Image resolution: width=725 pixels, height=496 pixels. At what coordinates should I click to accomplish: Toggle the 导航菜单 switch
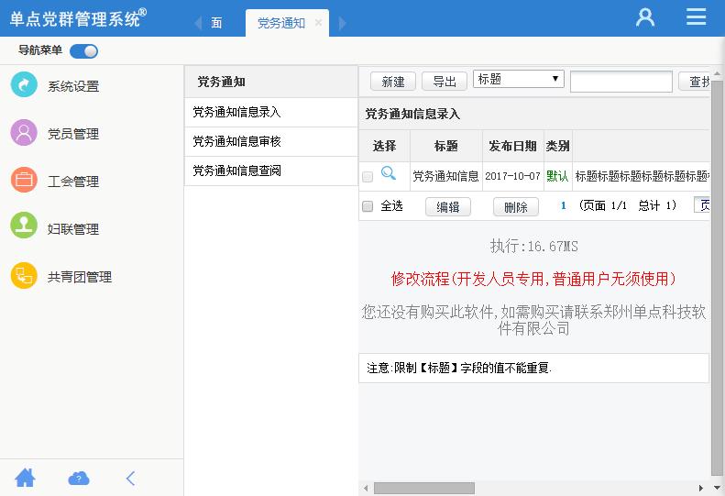(x=83, y=51)
